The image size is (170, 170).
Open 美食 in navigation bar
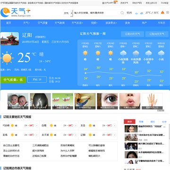pos(127,23)
